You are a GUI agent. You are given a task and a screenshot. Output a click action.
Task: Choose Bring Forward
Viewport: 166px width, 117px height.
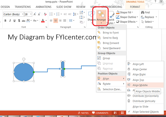click(x=111, y=43)
